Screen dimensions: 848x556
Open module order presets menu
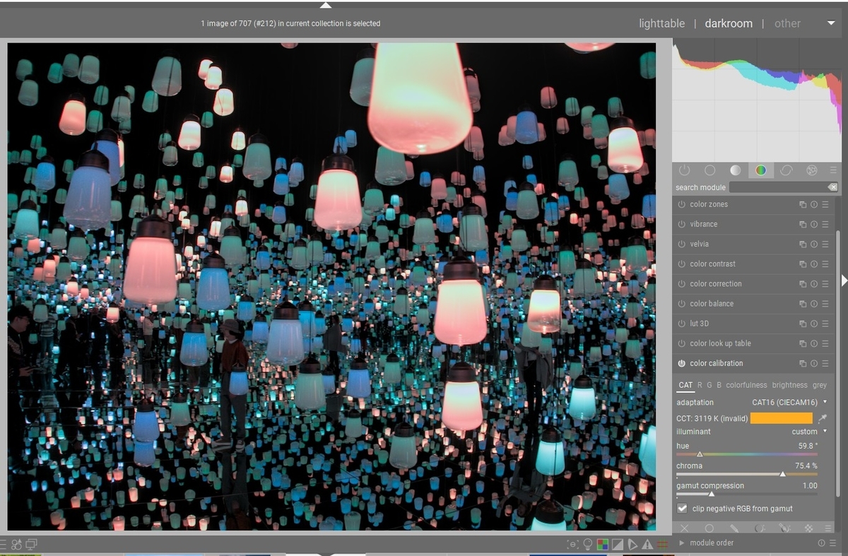tap(831, 543)
